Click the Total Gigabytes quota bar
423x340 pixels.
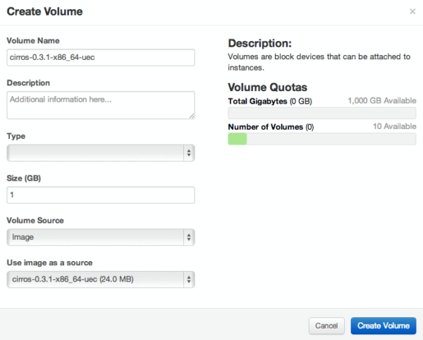pos(322,113)
